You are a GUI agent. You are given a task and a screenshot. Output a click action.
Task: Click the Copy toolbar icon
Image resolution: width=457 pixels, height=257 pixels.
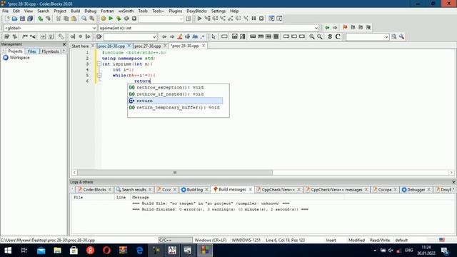pyautogui.click(x=66, y=19)
